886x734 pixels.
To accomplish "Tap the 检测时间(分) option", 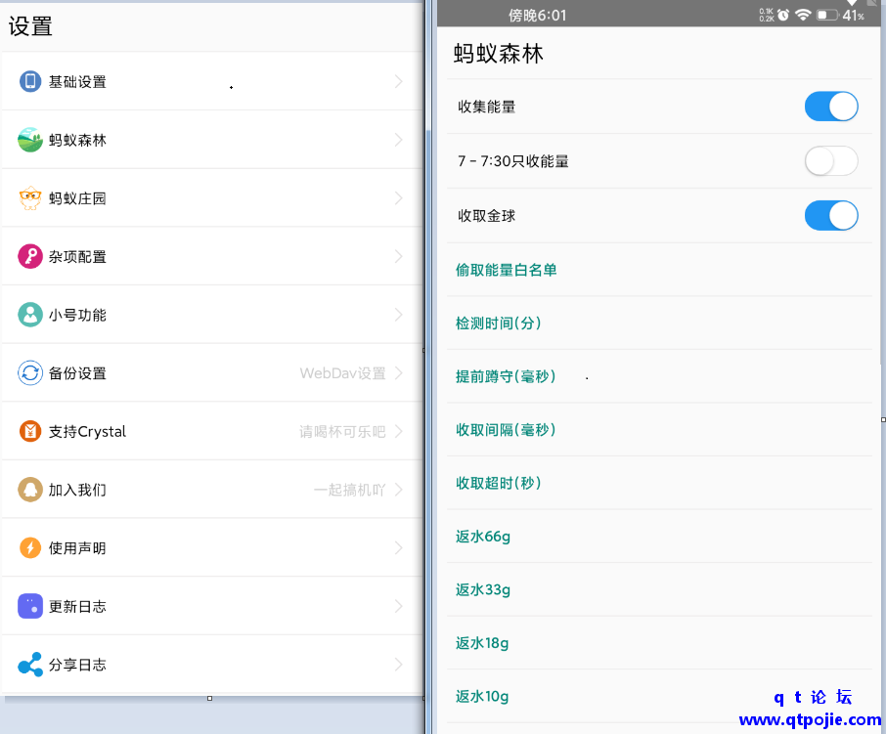I will pos(498,324).
